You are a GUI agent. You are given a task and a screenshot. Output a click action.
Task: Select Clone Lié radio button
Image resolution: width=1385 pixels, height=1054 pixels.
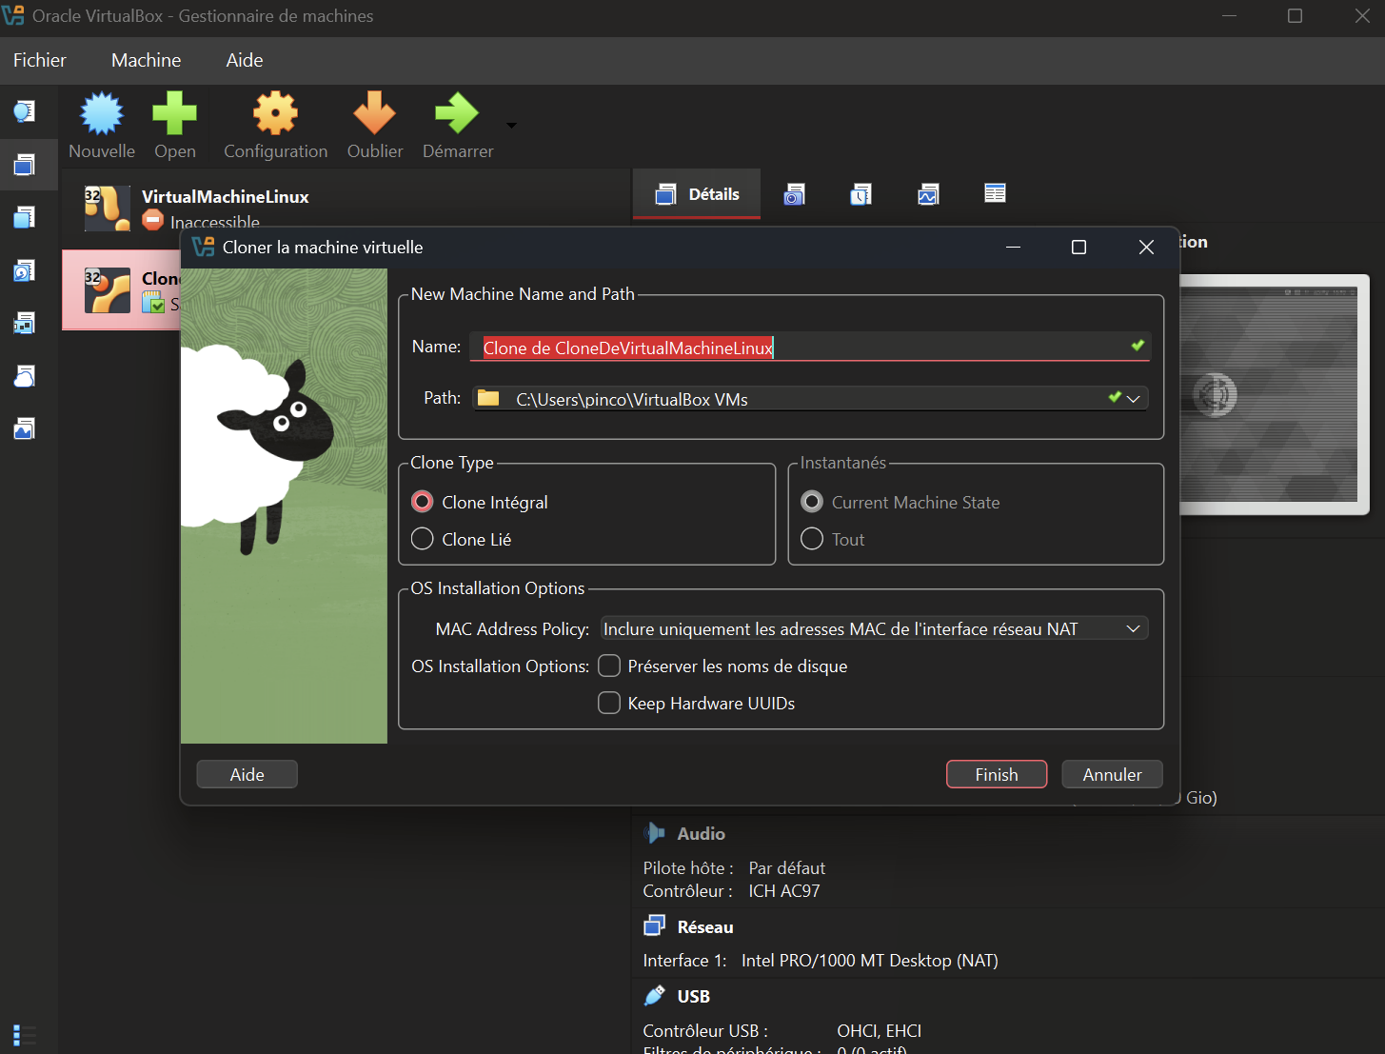click(423, 539)
